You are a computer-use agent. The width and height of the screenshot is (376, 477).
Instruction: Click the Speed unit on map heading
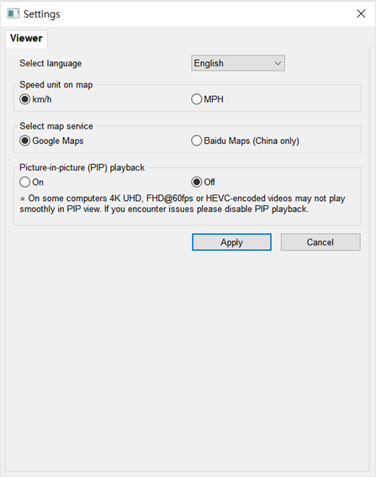pyautogui.click(x=56, y=85)
